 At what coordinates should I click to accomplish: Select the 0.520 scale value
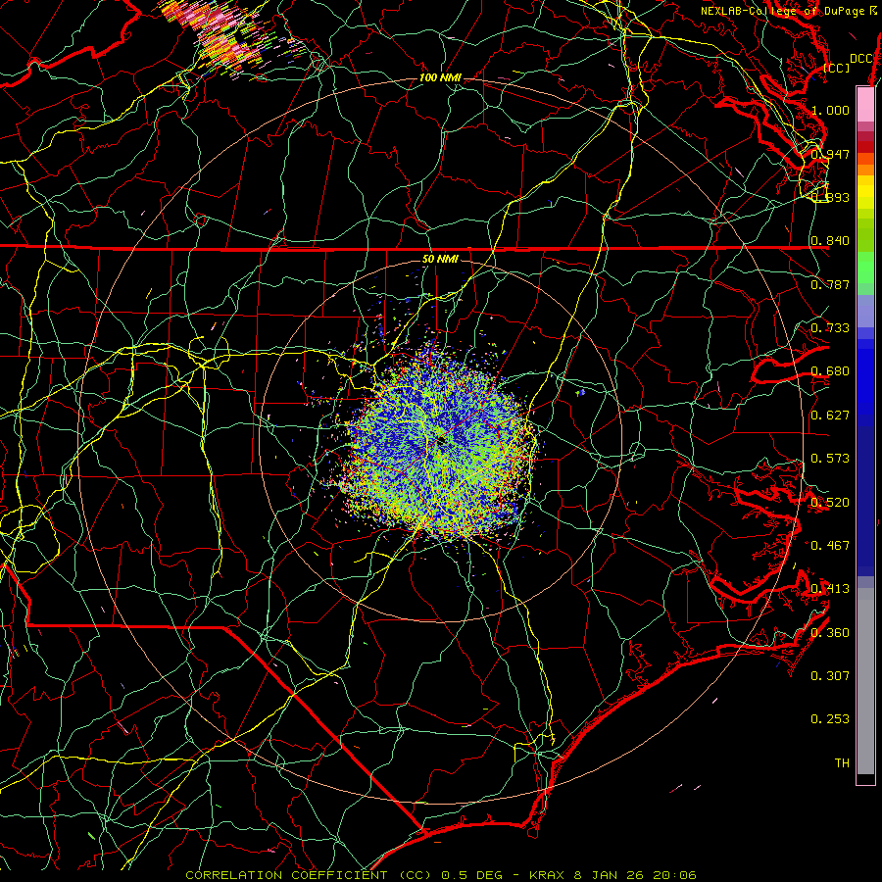click(830, 503)
